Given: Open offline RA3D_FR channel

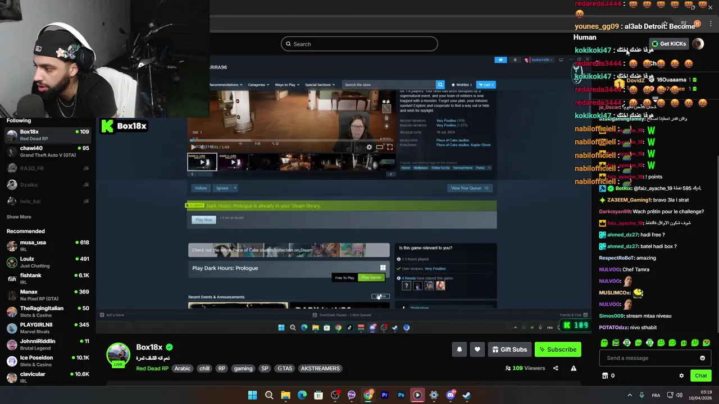Looking at the screenshot, I should click(x=48, y=168).
